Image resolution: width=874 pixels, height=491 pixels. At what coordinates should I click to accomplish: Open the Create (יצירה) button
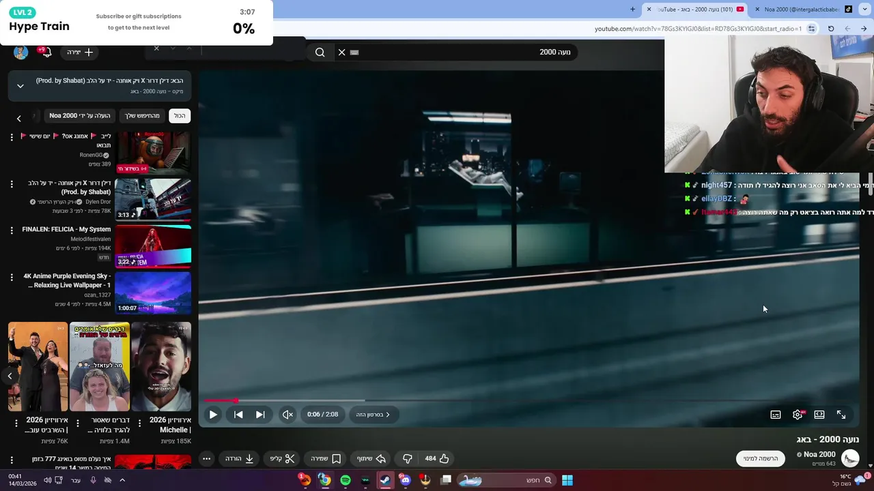pyautogui.click(x=81, y=53)
